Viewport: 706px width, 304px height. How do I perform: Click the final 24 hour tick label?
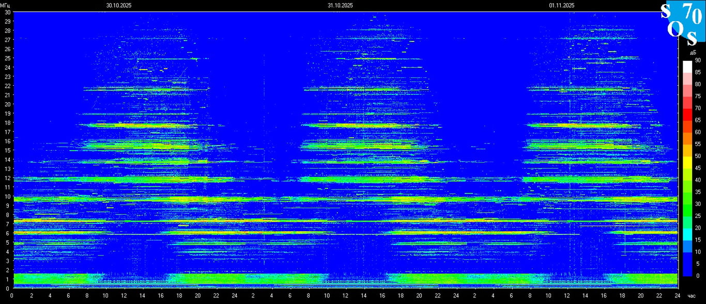pos(677,296)
